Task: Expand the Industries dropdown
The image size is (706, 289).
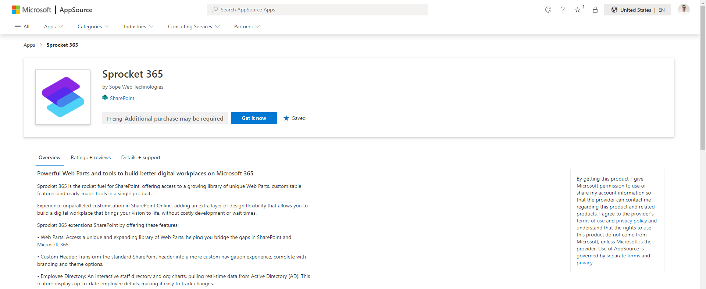Action: coord(139,26)
